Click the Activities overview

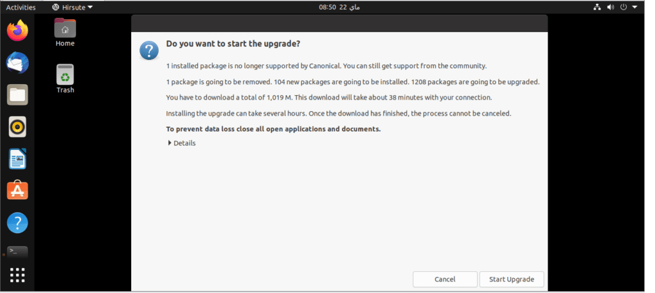coord(20,7)
